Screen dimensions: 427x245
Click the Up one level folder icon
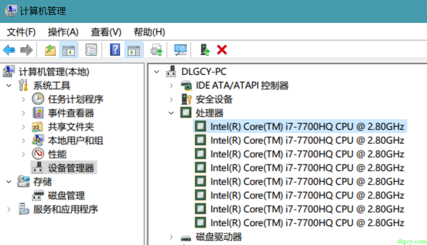coord(50,50)
